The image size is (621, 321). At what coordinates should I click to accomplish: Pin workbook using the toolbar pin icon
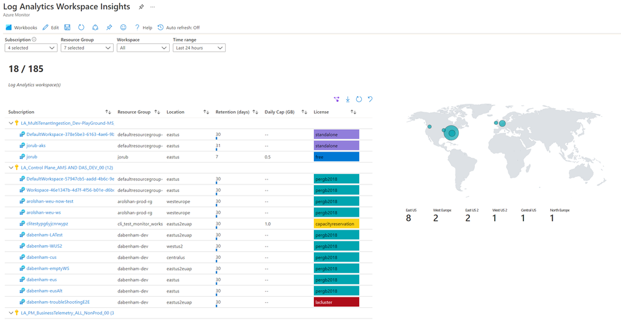coord(109,27)
